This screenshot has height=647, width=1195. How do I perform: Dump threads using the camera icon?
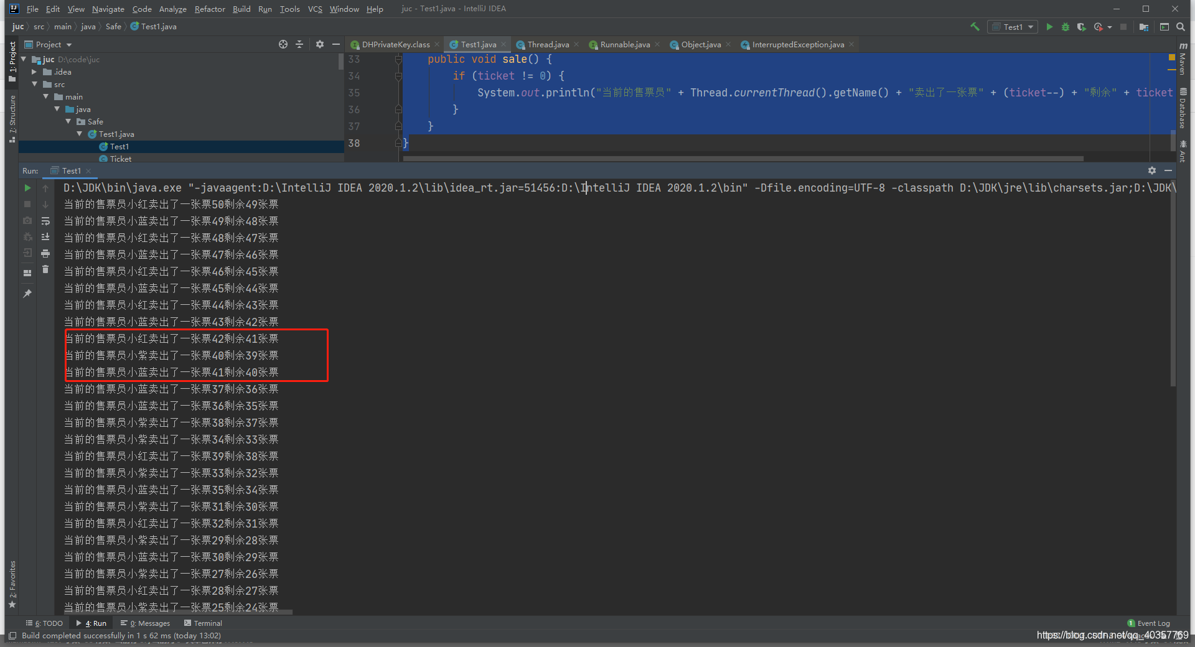tap(27, 220)
